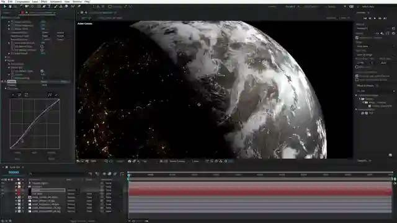Toggle visibility of the bottom timeline layer
This screenshot has height=223, width=397.
pyautogui.click(x=2, y=211)
